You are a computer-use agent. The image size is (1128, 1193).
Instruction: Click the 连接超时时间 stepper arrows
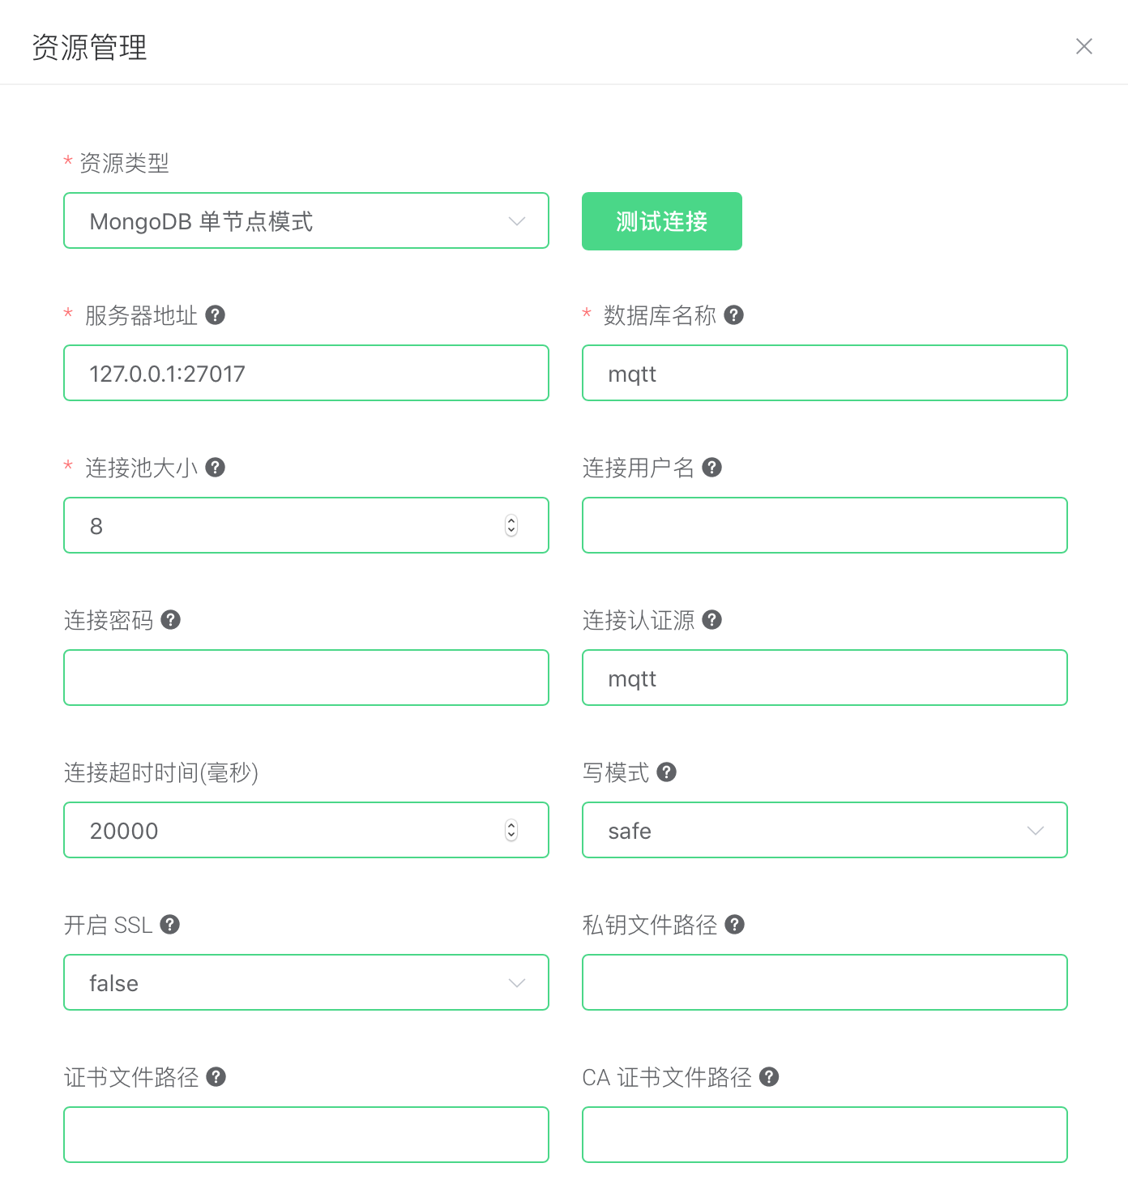[511, 831]
